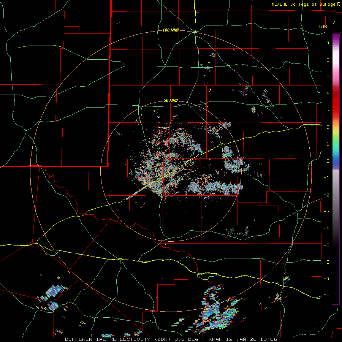The height and width of the screenshot is (342, 342).
Task: Click the 0 value on the color scale
Action: (x=328, y=161)
